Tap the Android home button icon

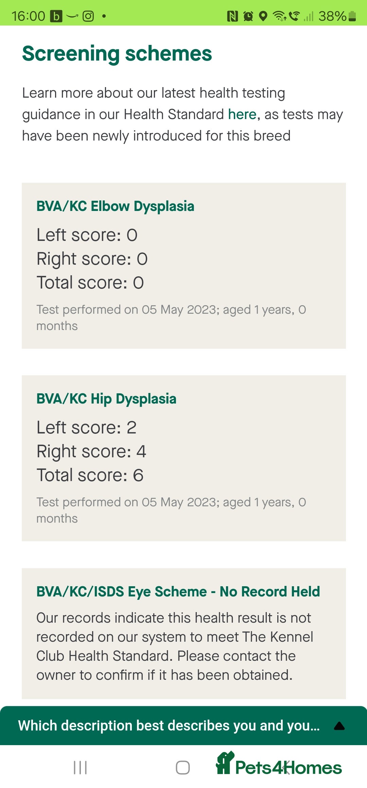coord(183,767)
